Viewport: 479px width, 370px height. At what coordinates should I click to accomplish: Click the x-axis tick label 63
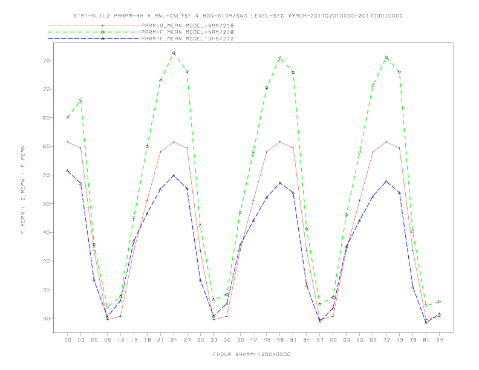(347, 340)
